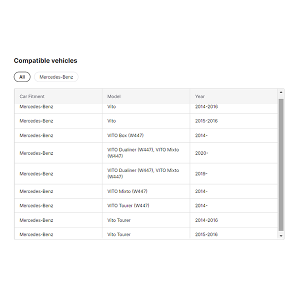Click the 2020- year cell
300x300 pixels.
(x=201, y=153)
